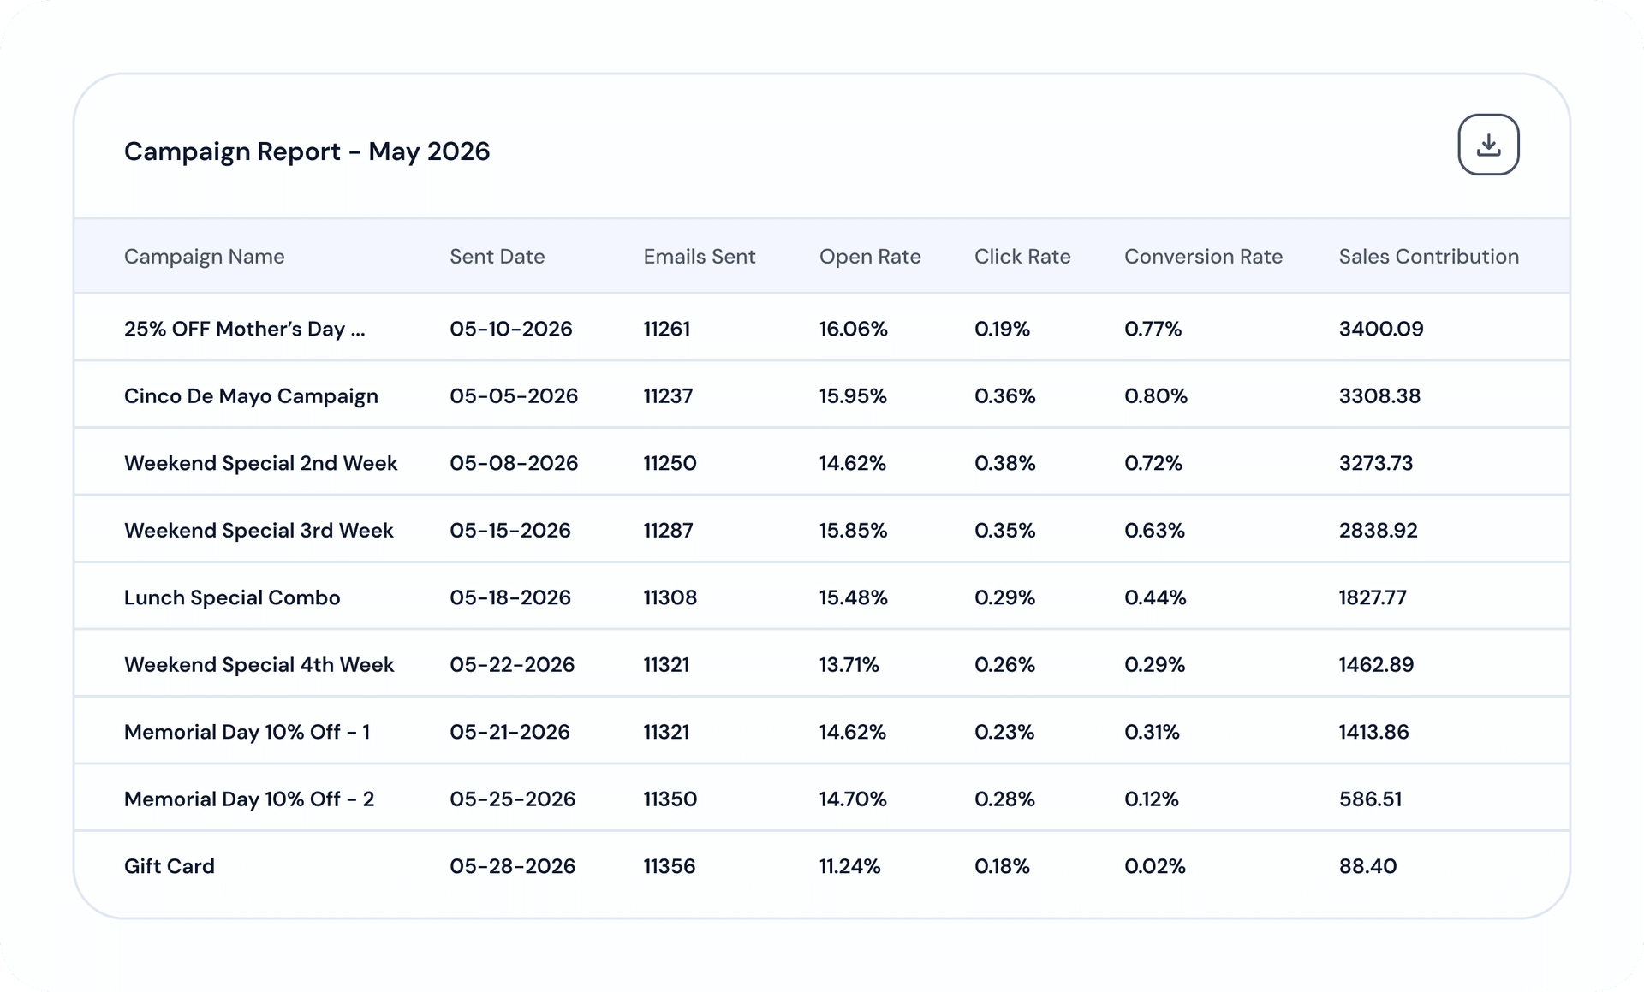Click conversion rate 0.02%
This screenshot has width=1644, height=992.
click(x=1155, y=866)
